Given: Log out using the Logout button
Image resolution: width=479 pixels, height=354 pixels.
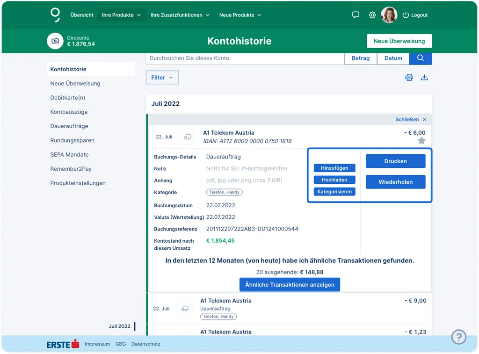Looking at the screenshot, I should coord(415,15).
